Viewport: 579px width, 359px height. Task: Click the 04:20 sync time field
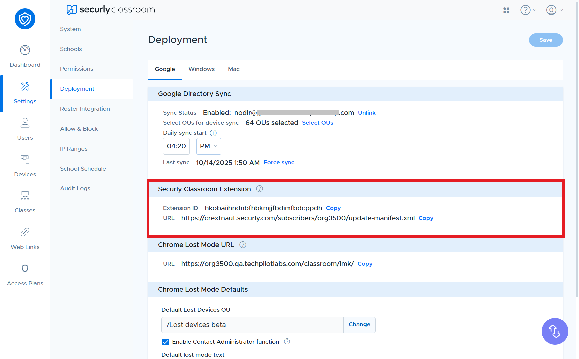(x=176, y=146)
